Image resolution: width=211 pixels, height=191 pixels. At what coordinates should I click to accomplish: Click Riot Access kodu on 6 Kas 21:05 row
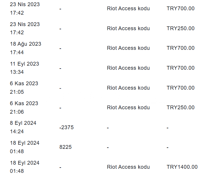(x=128, y=88)
